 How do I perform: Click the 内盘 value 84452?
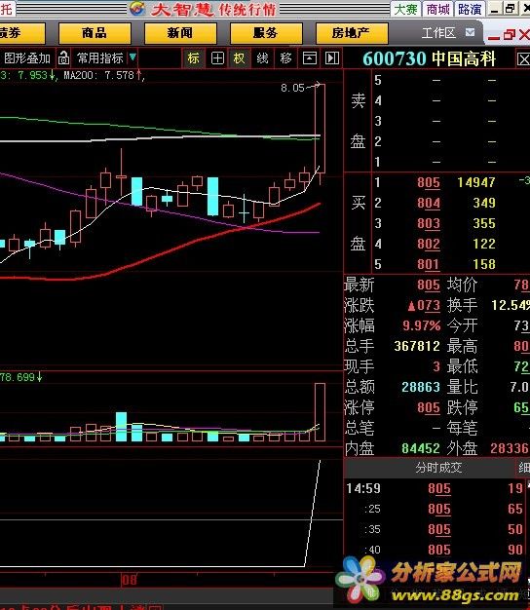coord(421,448)
